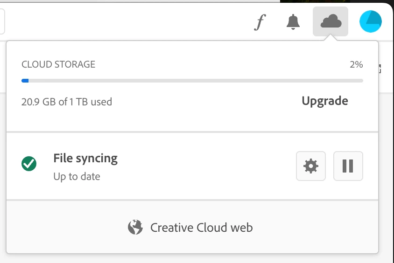This screenshot has width=394, height=263.
Task: Open the Creative Cloud web link
Action: pyautogui.click(x=201, y=228)
